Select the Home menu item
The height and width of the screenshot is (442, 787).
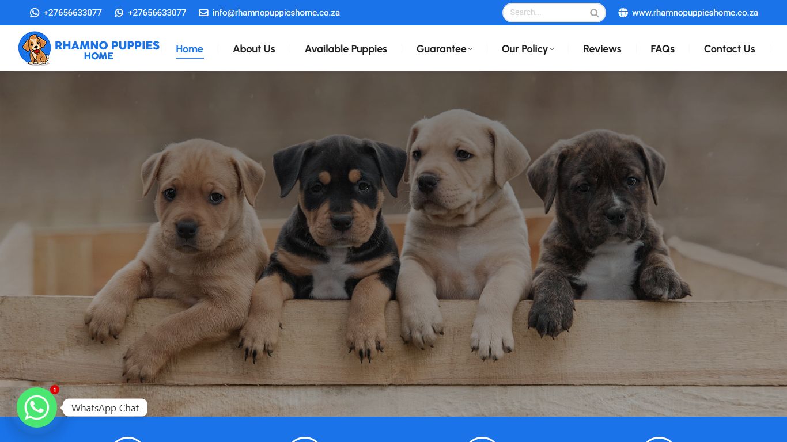(189, 49)
